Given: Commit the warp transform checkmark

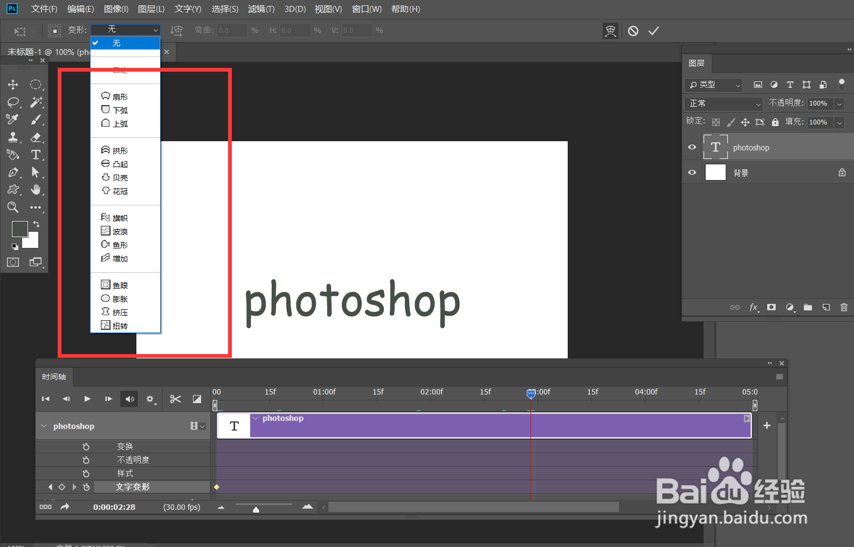Looking at the screenshot, I should tap(653, 31).
